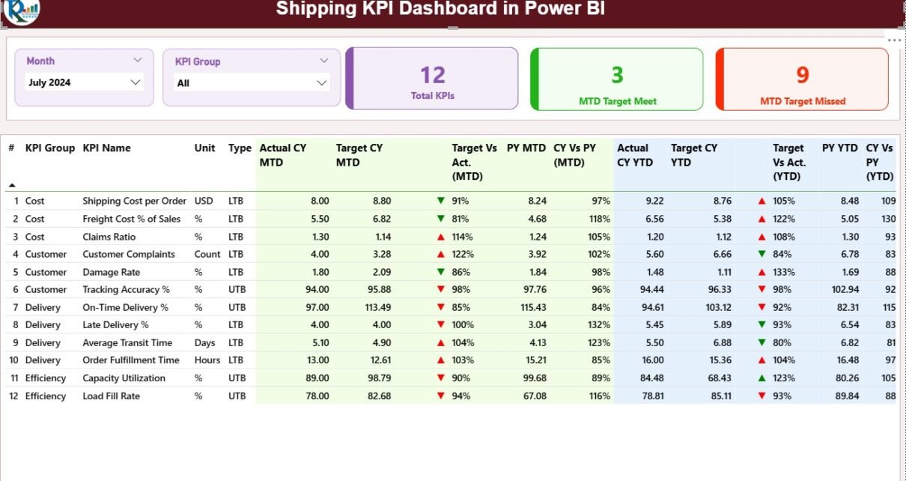
Task: Click the dashboard logo in the title bar
Action: tap(21, 10)
